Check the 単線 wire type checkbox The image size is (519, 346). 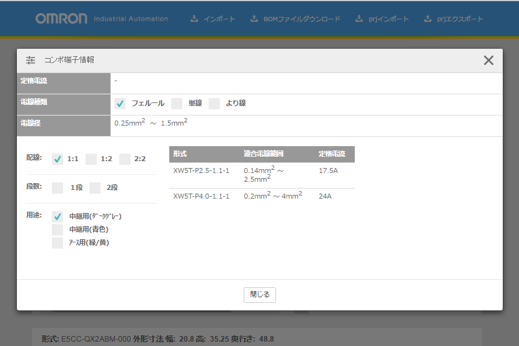(177, 104)
